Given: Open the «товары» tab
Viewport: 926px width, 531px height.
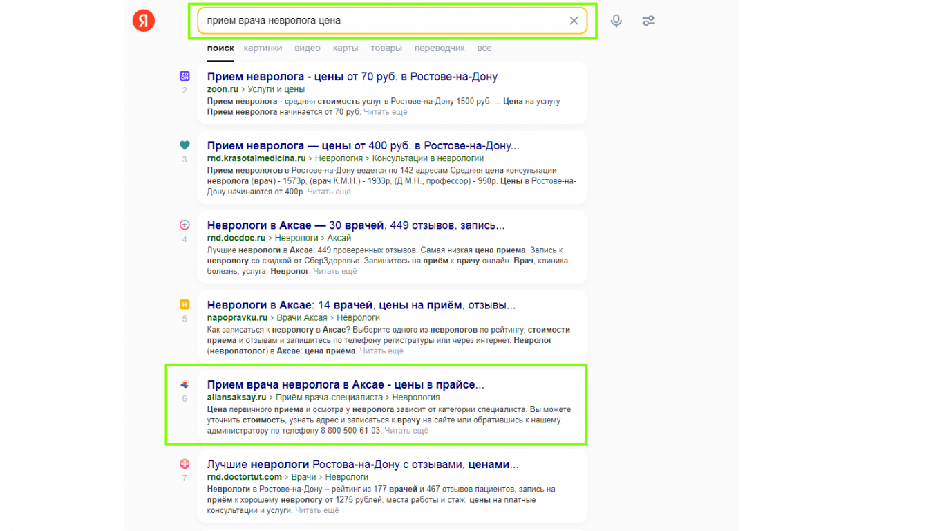Looking at the screenshot, I should tap(386, 48).
